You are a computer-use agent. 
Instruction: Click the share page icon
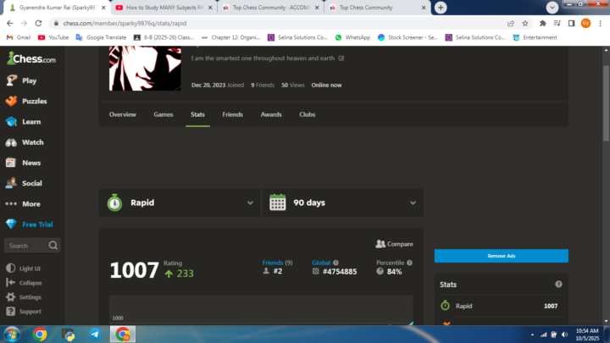pyautogui.click(x=511, y=24)
